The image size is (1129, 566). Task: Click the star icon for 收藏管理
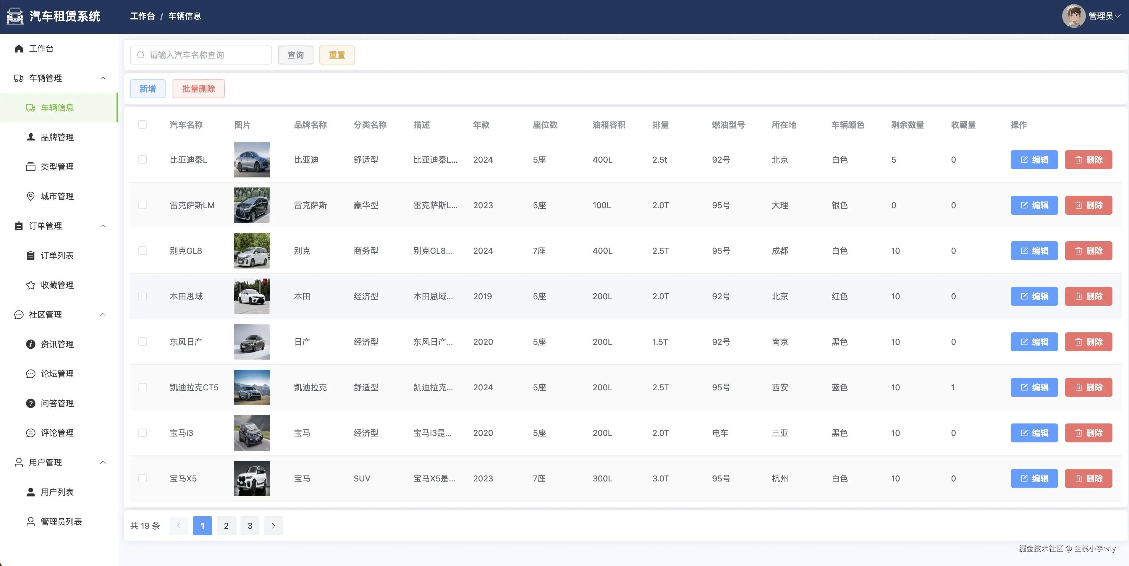point(30,285)
